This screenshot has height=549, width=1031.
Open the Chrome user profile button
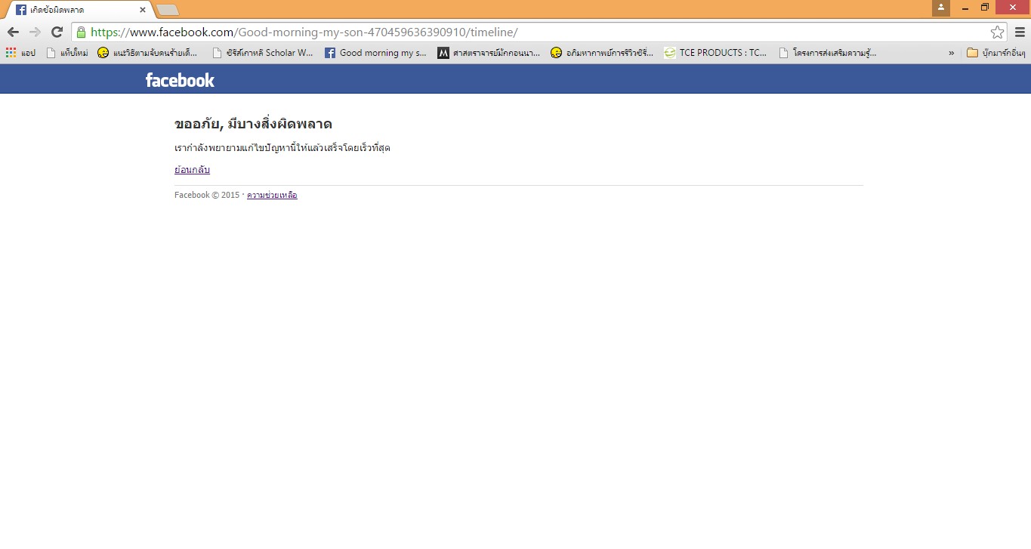[x=941, y=8]
